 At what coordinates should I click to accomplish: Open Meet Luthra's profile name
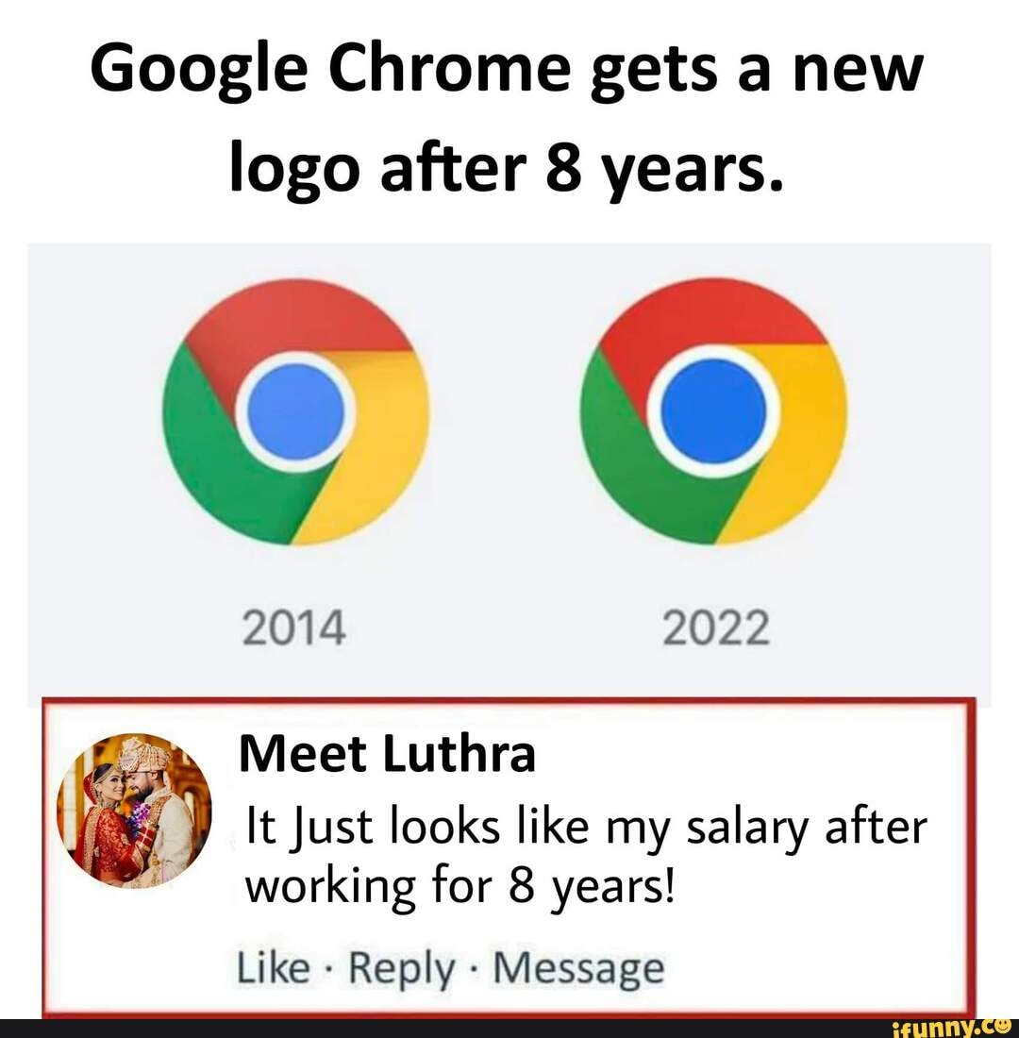387,753
